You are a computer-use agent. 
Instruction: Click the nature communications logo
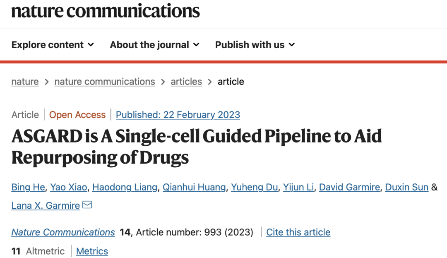tap(106, 11)
